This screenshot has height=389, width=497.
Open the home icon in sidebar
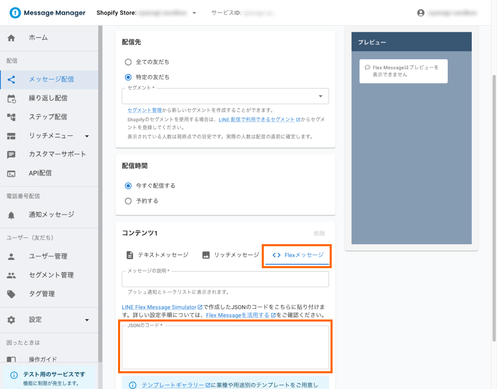11,38
